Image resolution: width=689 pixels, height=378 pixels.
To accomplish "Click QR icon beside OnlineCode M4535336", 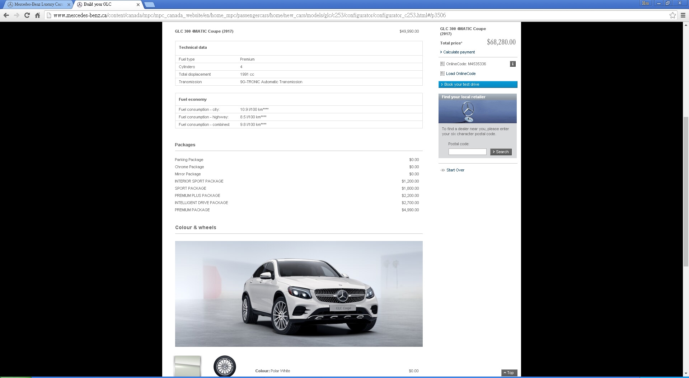I will (442, 64).
